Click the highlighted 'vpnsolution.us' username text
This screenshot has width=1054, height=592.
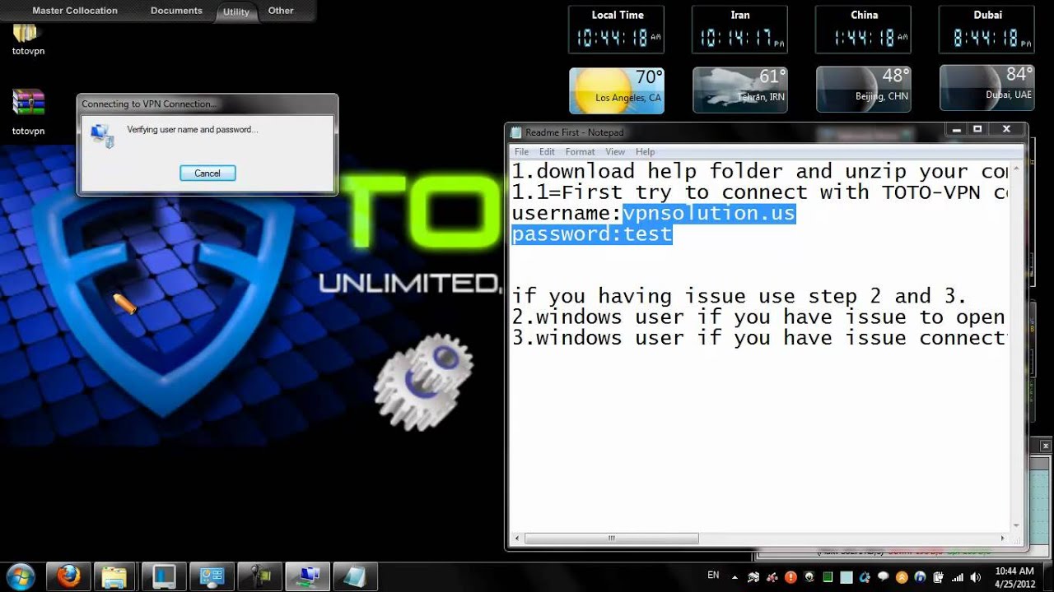(709, 213)
